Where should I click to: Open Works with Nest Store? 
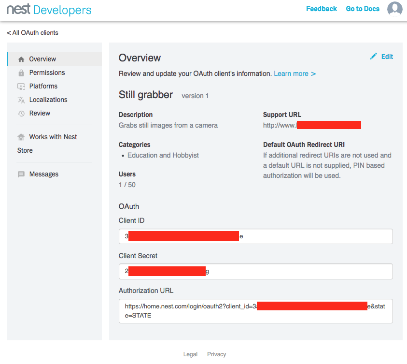tap(47, 144)
